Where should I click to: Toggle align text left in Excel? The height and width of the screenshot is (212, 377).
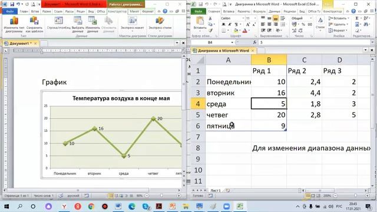pyautogui.click(x=263, y=24)
